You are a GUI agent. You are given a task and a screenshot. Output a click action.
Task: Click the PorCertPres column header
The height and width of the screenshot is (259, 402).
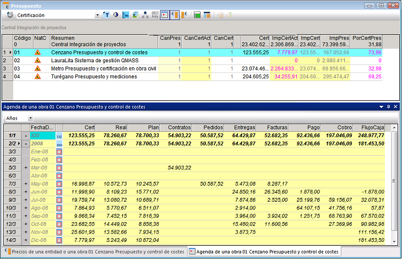click(x=367, y=38)
